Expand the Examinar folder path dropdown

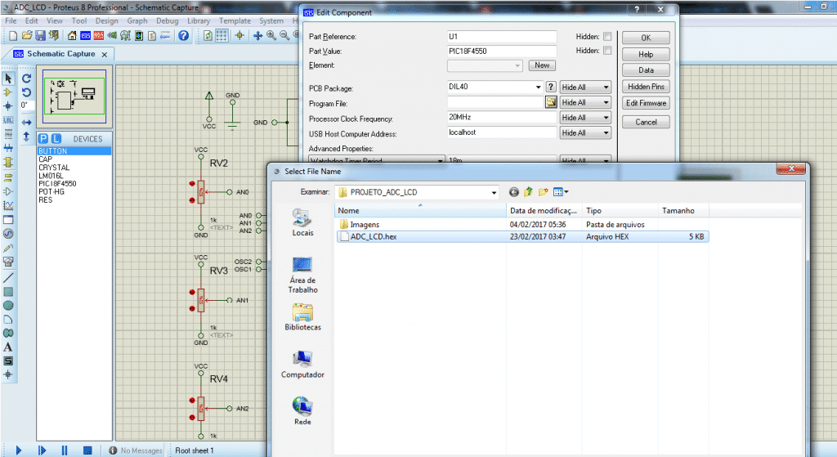(x=495, y=192)
